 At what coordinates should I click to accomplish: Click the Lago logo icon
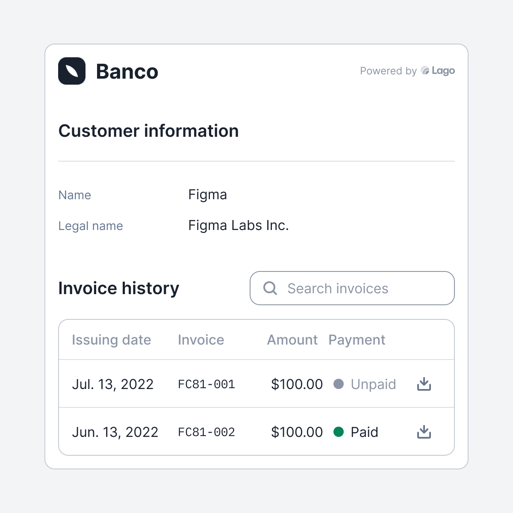pyautogui.click(x=425, y=71)
